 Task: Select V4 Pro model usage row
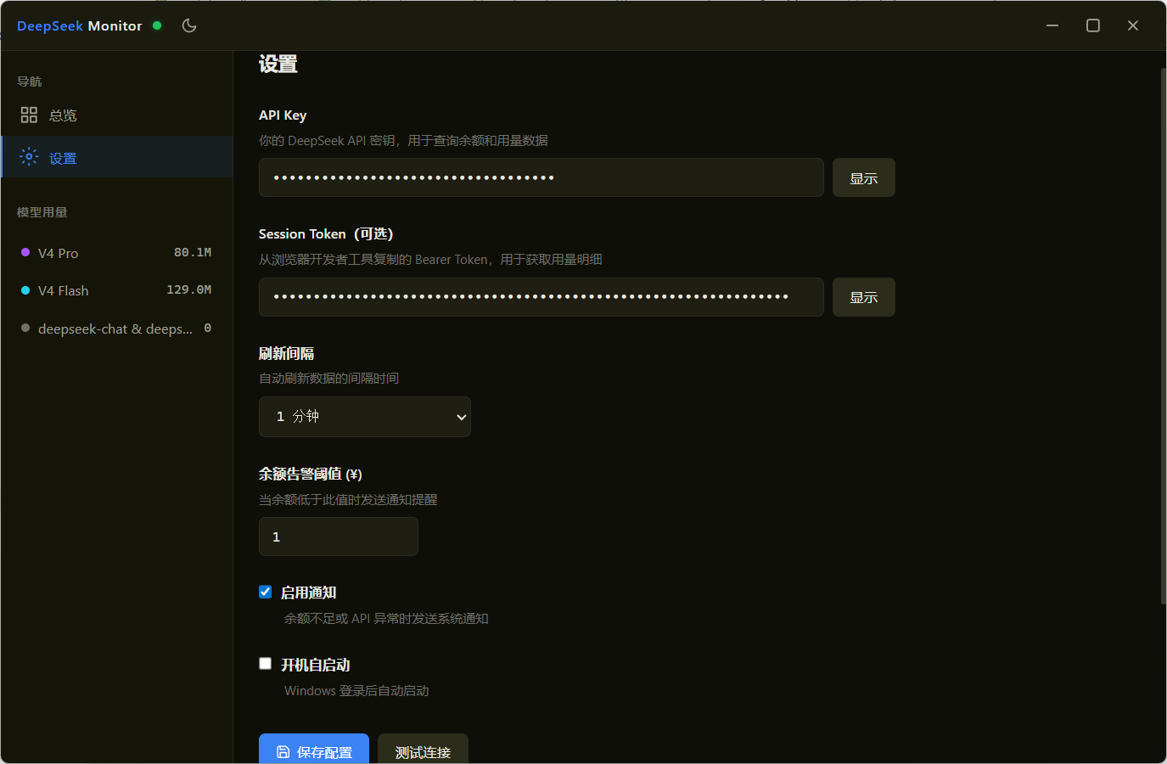point(117,253)
